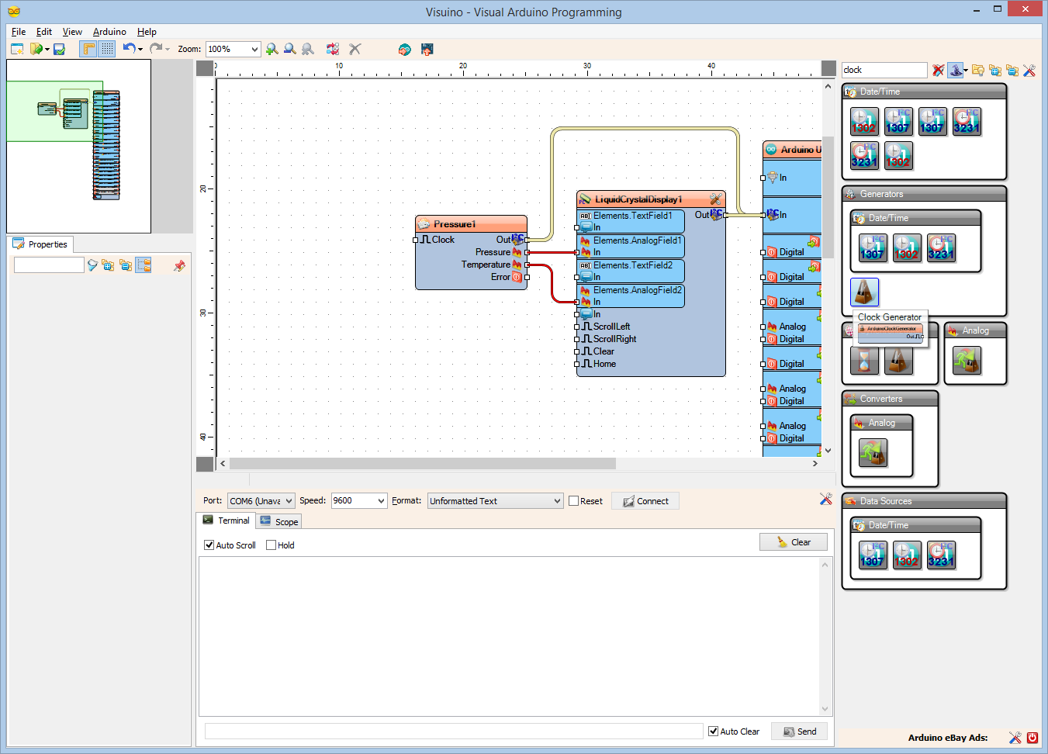The height and width of the screenshot is (754, 1048).
Task: Tick the Reset checkbox
Action: point(574,501)
